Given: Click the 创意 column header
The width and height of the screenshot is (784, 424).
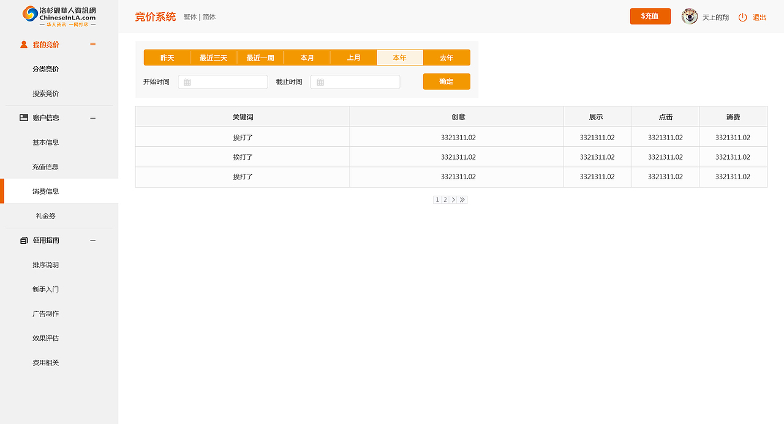Looking at the screenshot, I should click(x=457, y=116).
